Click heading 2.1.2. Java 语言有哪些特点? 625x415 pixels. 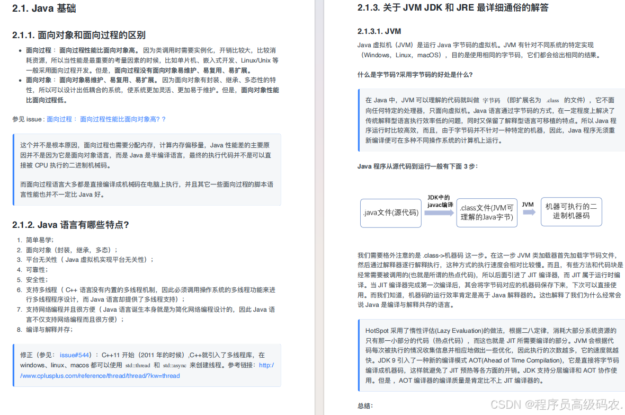point(70,225)
